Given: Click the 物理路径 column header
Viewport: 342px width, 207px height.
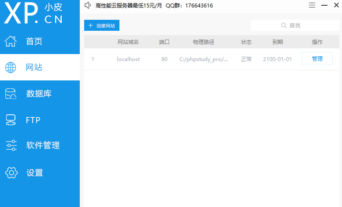Looking at the screenshot, I should [x=204, y=42].
